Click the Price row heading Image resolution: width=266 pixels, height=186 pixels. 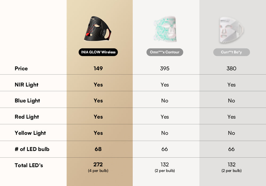point(21,68)
